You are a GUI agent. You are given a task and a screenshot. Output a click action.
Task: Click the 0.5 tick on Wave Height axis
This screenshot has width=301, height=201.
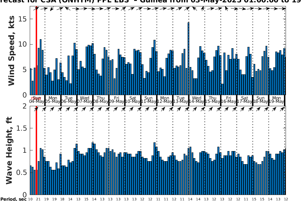click(x=21, y=173)
